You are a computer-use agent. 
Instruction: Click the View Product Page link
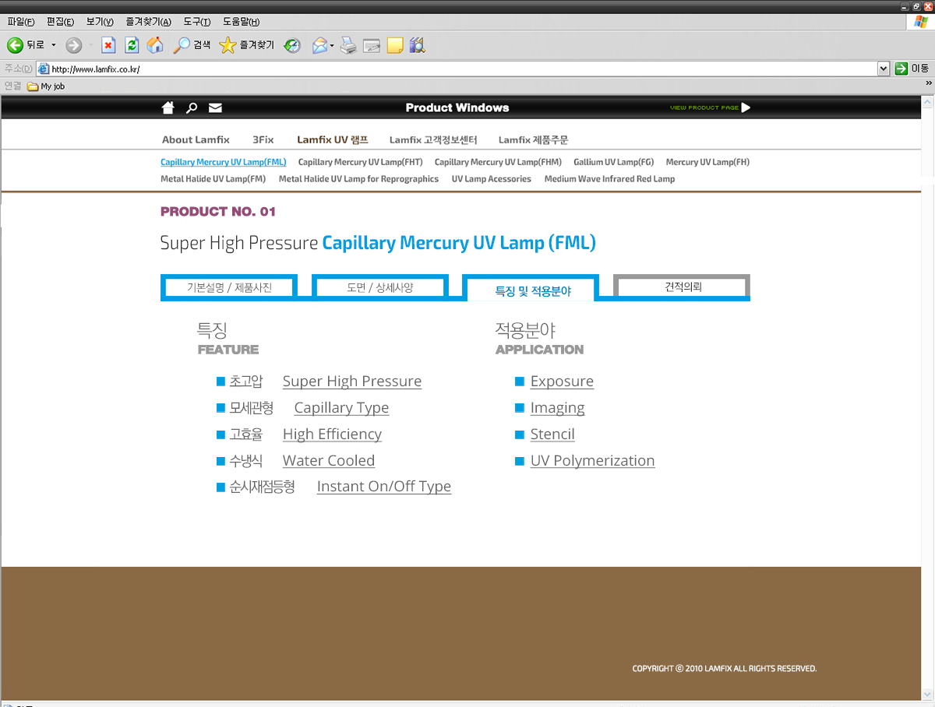(x=710, y=107)
